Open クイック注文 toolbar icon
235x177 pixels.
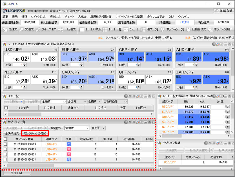tap(46, 29)
